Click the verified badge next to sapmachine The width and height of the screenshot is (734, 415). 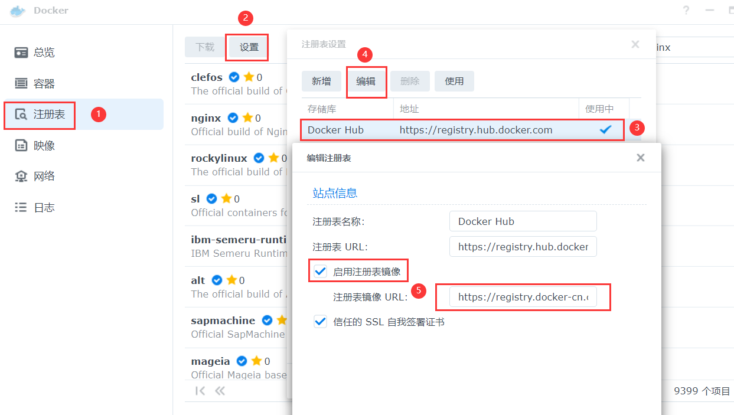[x=267, y=321]
